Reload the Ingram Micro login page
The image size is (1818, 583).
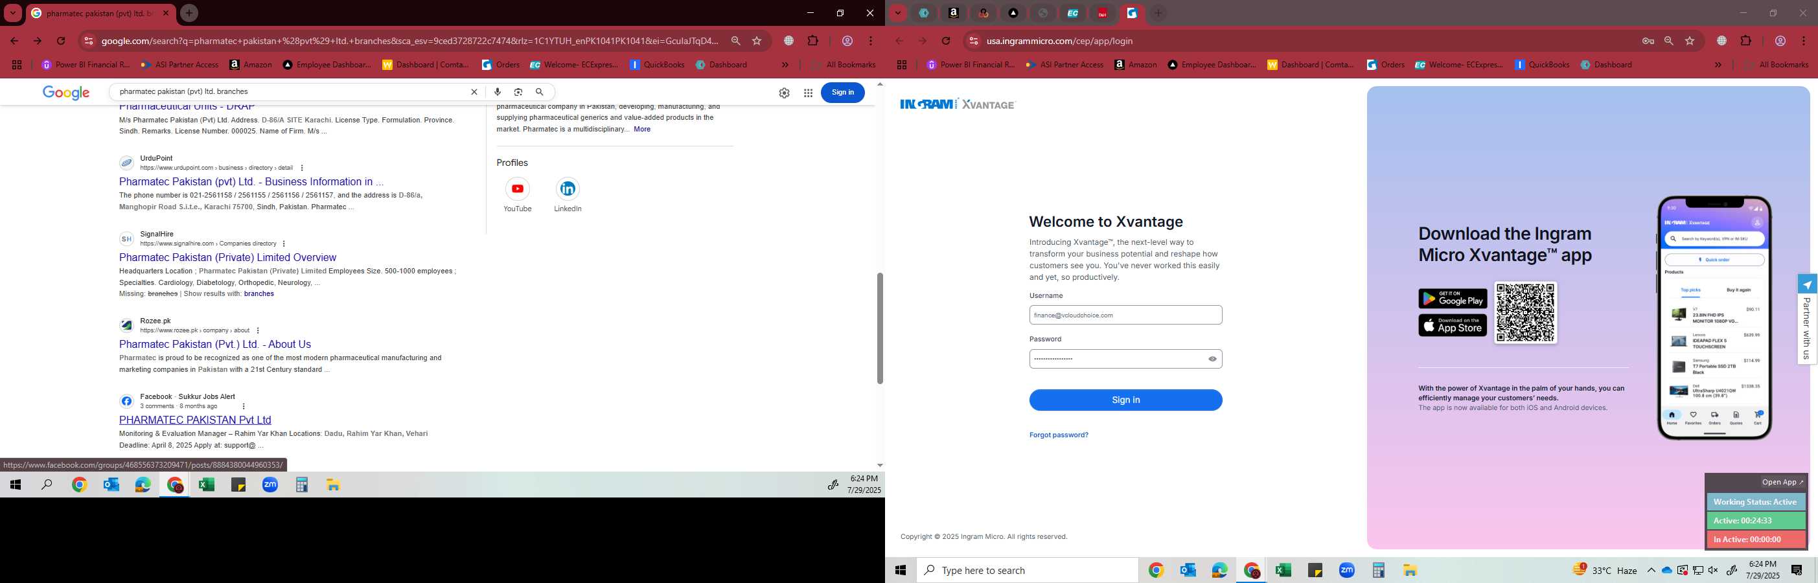point(946,41)
